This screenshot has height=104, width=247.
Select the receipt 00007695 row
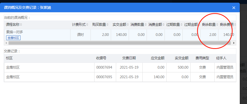coord(120,77)
